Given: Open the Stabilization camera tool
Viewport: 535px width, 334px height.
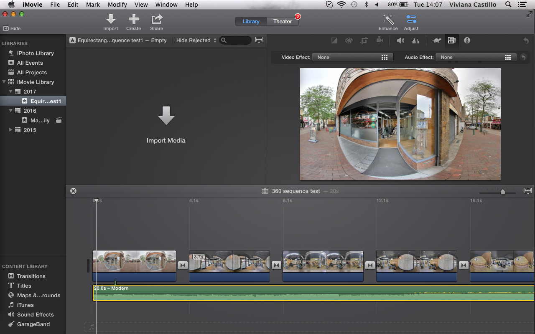Looking at the screenshot, I should coord(380,40).
